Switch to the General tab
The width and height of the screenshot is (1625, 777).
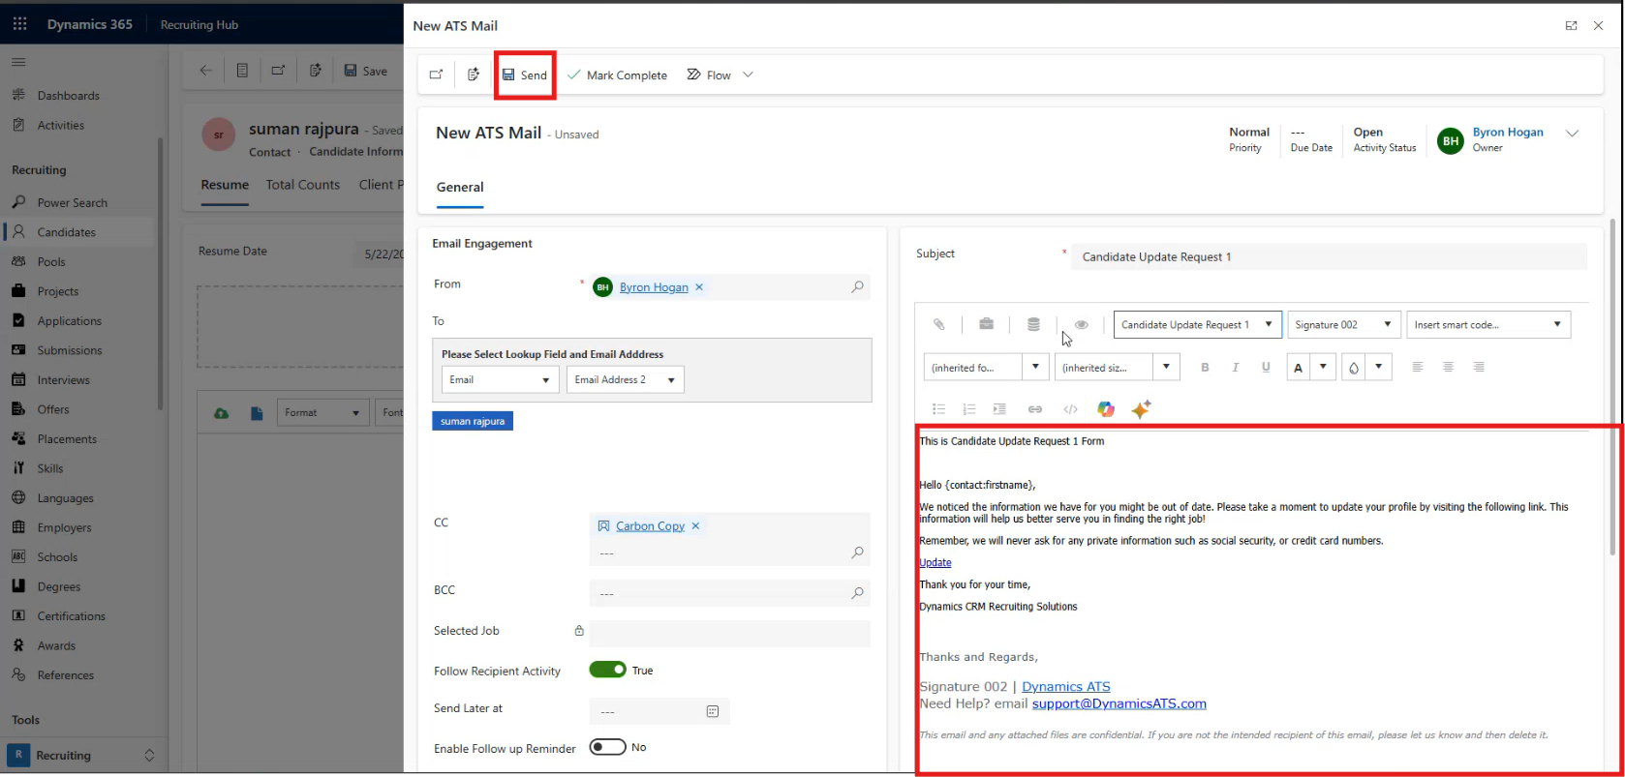pos(460,187)
